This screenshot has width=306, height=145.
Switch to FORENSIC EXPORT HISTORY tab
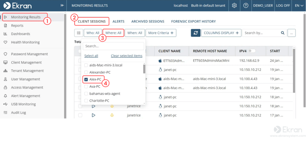(x=193, y=21)
